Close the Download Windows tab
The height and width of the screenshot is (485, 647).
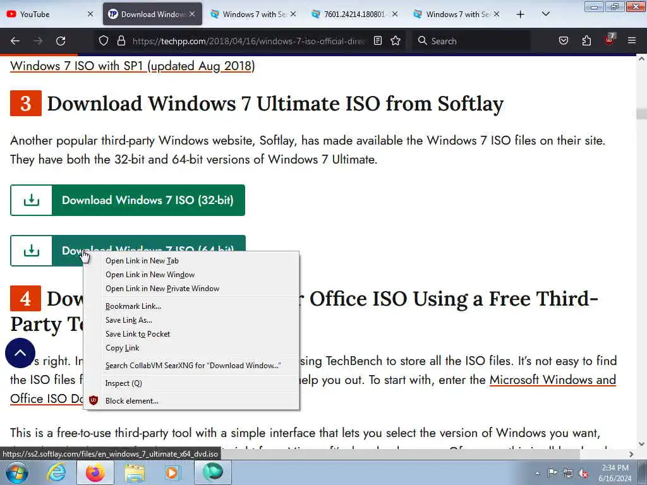pos(192,14)
